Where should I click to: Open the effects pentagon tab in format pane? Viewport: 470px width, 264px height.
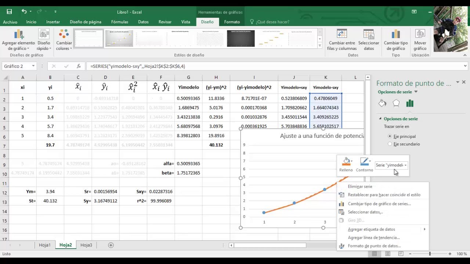tap(396, 103)
